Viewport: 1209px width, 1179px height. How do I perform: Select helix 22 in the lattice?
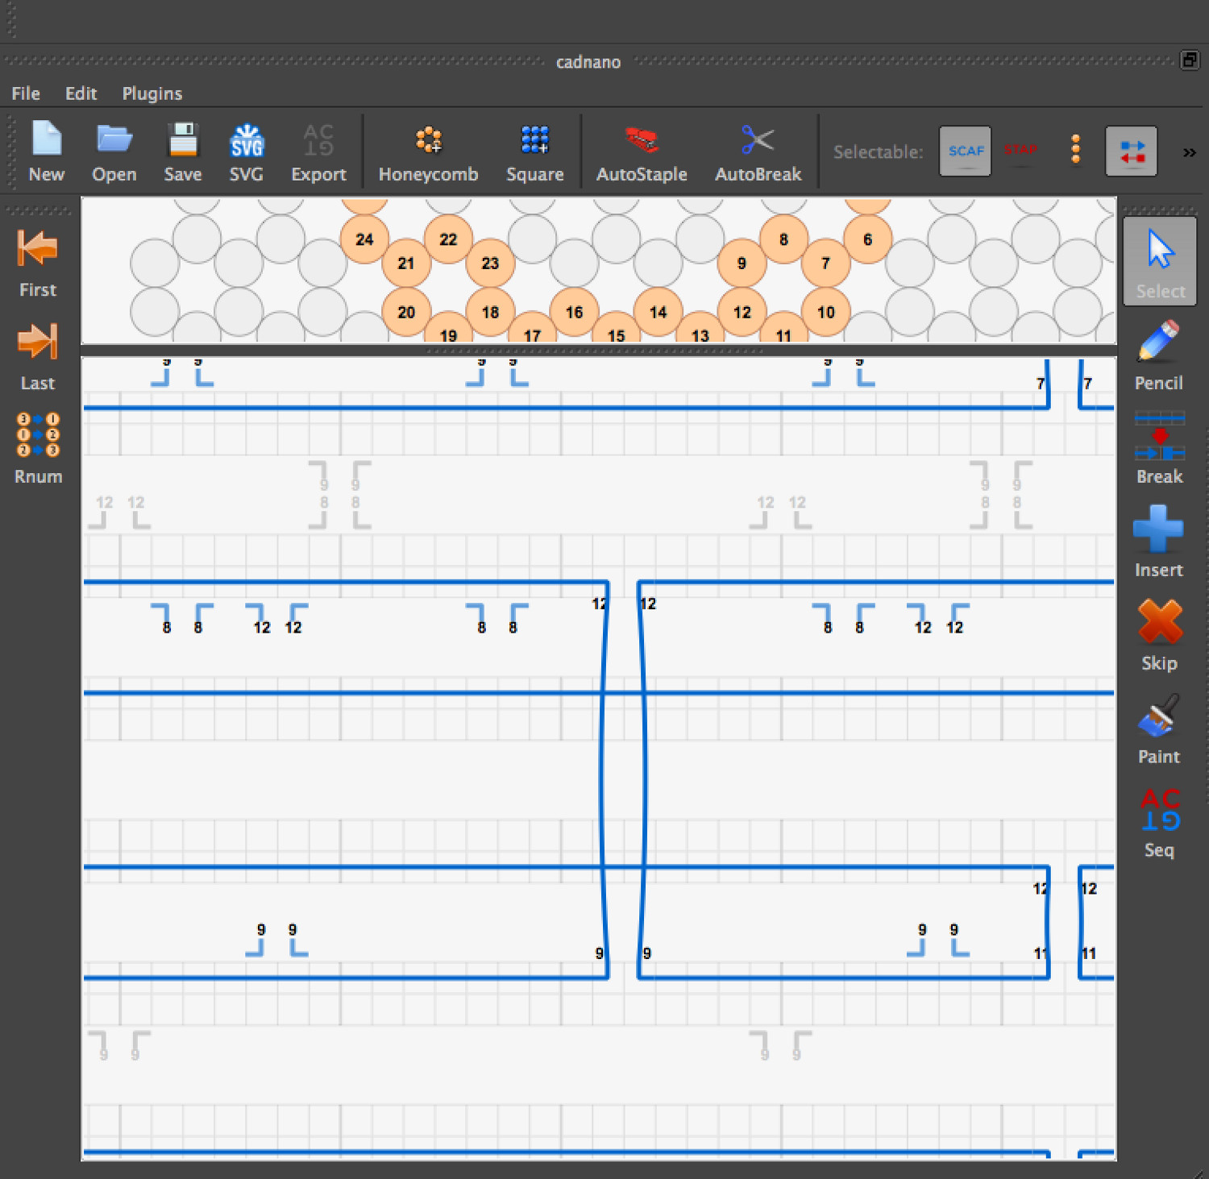(x=448, y=239)
